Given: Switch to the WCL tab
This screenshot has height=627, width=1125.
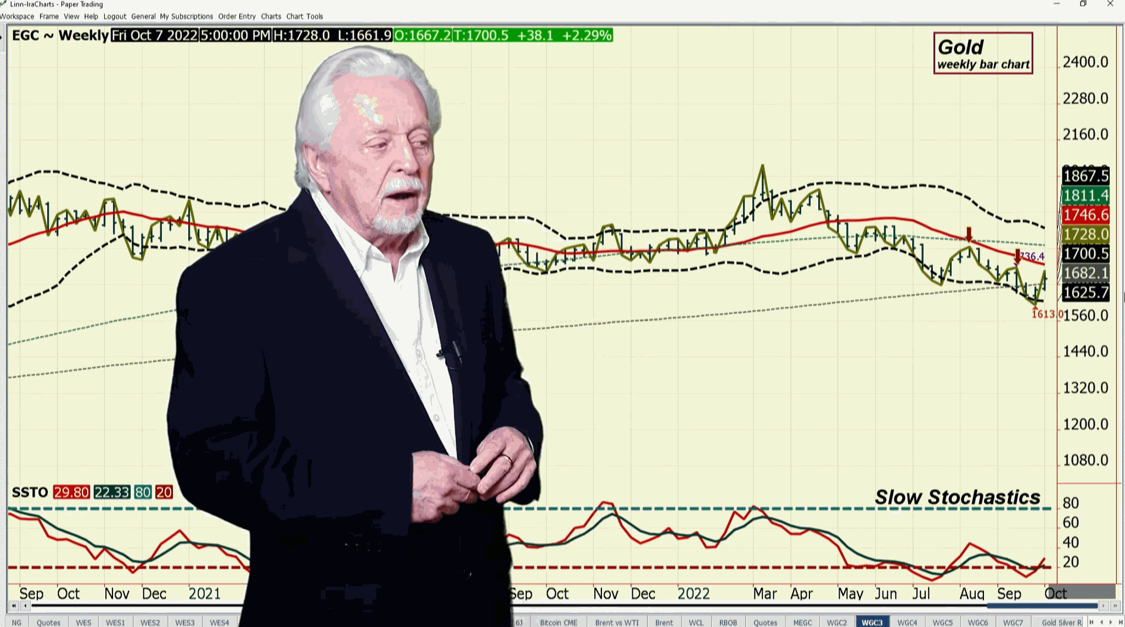Looking at the screenshot, I should click(696, 622).
